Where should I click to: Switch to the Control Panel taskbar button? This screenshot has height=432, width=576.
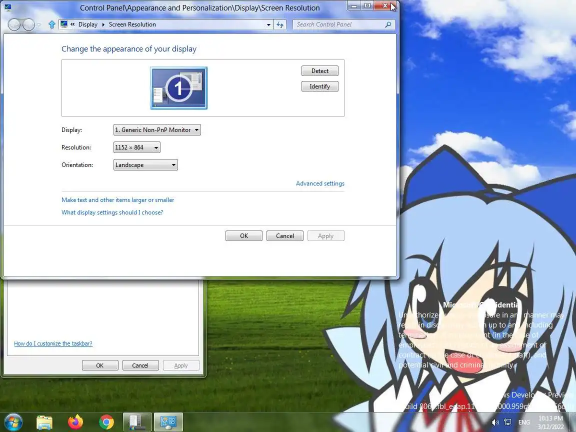168,421
